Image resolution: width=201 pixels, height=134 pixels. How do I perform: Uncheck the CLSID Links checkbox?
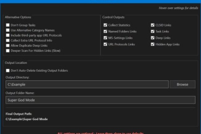click(152, 25)
